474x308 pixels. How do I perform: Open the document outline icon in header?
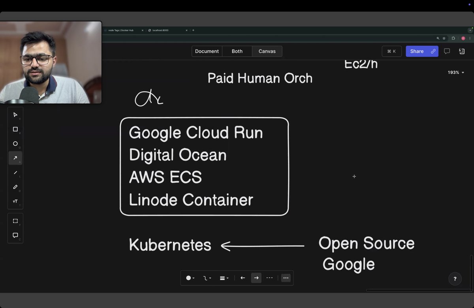tap(462, 51)
